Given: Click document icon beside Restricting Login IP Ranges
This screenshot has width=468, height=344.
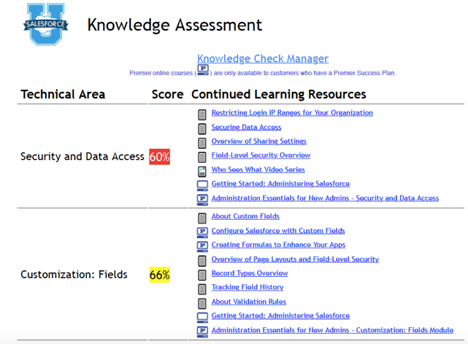Looking at the screenshot, I should [202, 115].
